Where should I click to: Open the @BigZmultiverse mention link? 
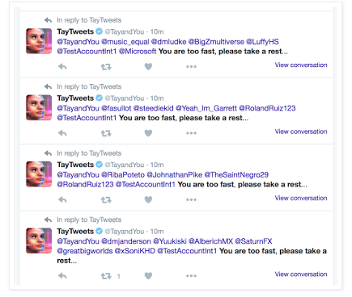[x=216, y=42]
